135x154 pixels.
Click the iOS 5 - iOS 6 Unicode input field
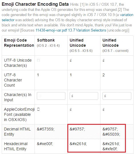(84, 96)
